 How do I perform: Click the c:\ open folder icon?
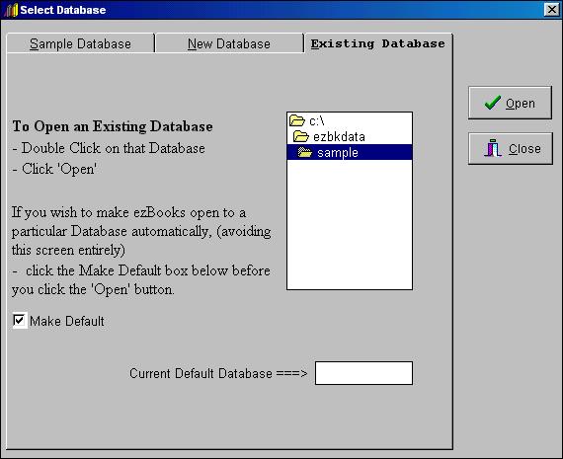297,120
